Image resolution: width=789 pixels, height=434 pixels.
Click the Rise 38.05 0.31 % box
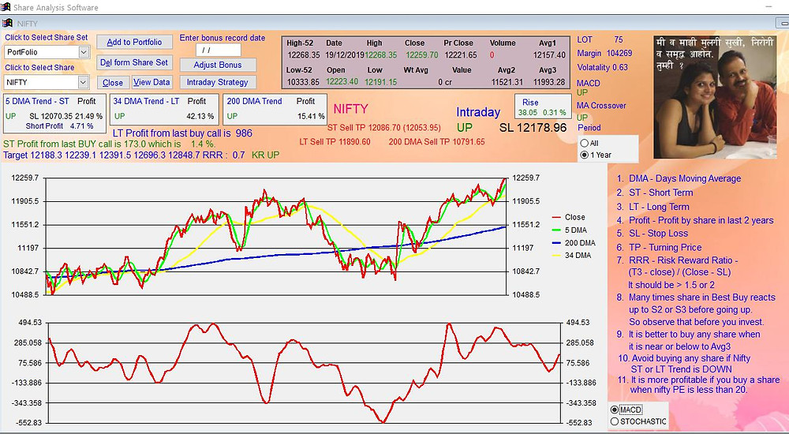point(543,107)
